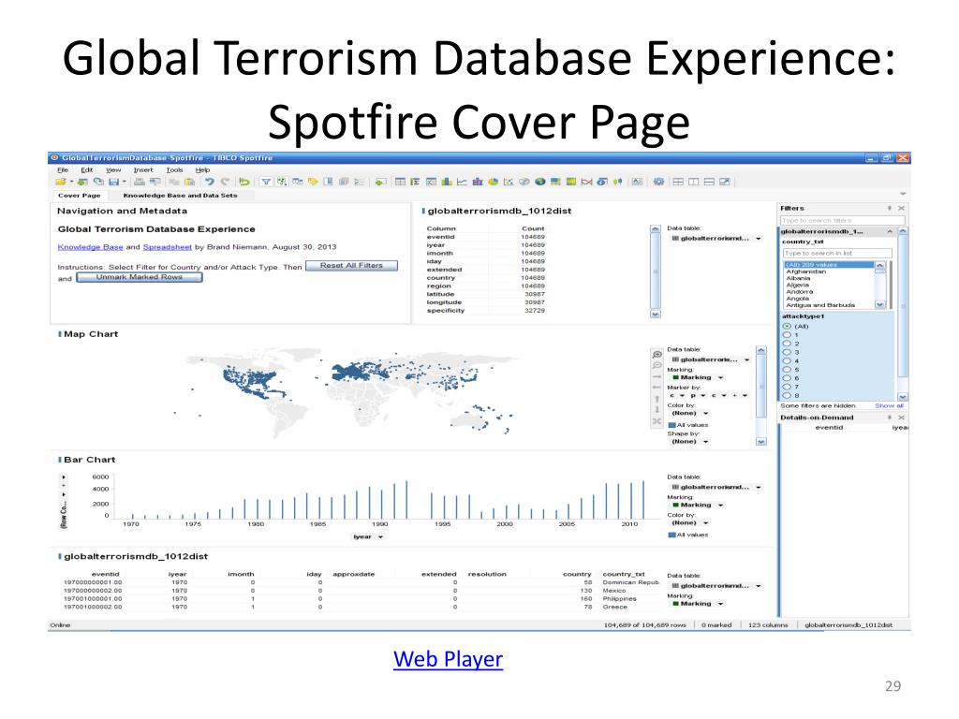Select attacktype1 option 6
Viewport: 959px width, 719px height.
tap(787, 378)
